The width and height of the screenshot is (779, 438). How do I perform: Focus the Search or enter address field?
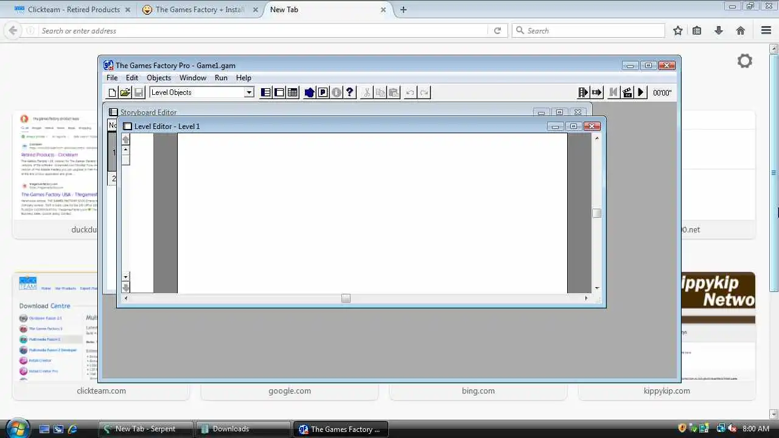click(x=263, y=30)
